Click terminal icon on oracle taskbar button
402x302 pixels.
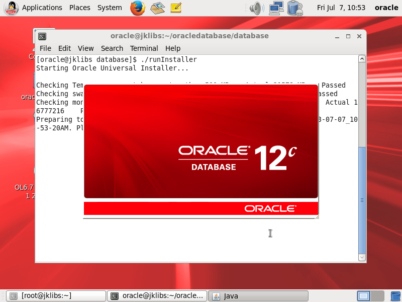115,296
